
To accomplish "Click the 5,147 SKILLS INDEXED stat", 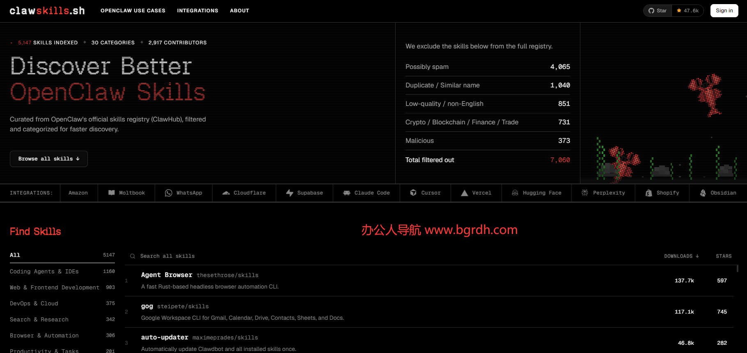I will (x=48, y=43).
